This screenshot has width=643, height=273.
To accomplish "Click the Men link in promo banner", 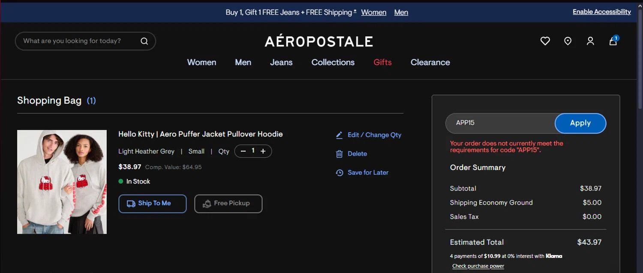I will (x=401, y=12).
